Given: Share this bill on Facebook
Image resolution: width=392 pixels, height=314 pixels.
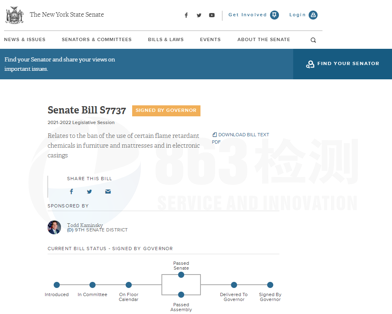Looking at the screenshot, I should (72, 192).
